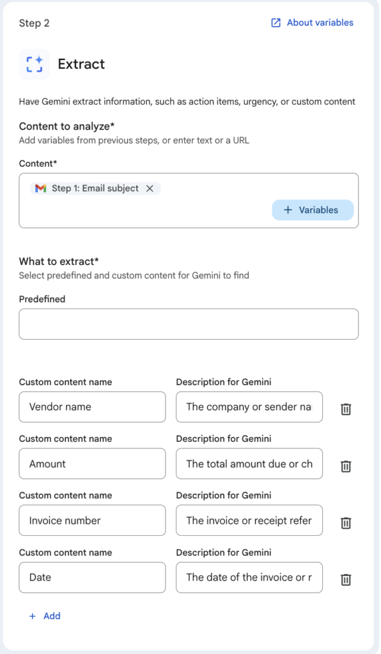Screen dimensions: 381x654
Task: Edit the Invoice number description for Gemini
Action: tap(249, 521)
